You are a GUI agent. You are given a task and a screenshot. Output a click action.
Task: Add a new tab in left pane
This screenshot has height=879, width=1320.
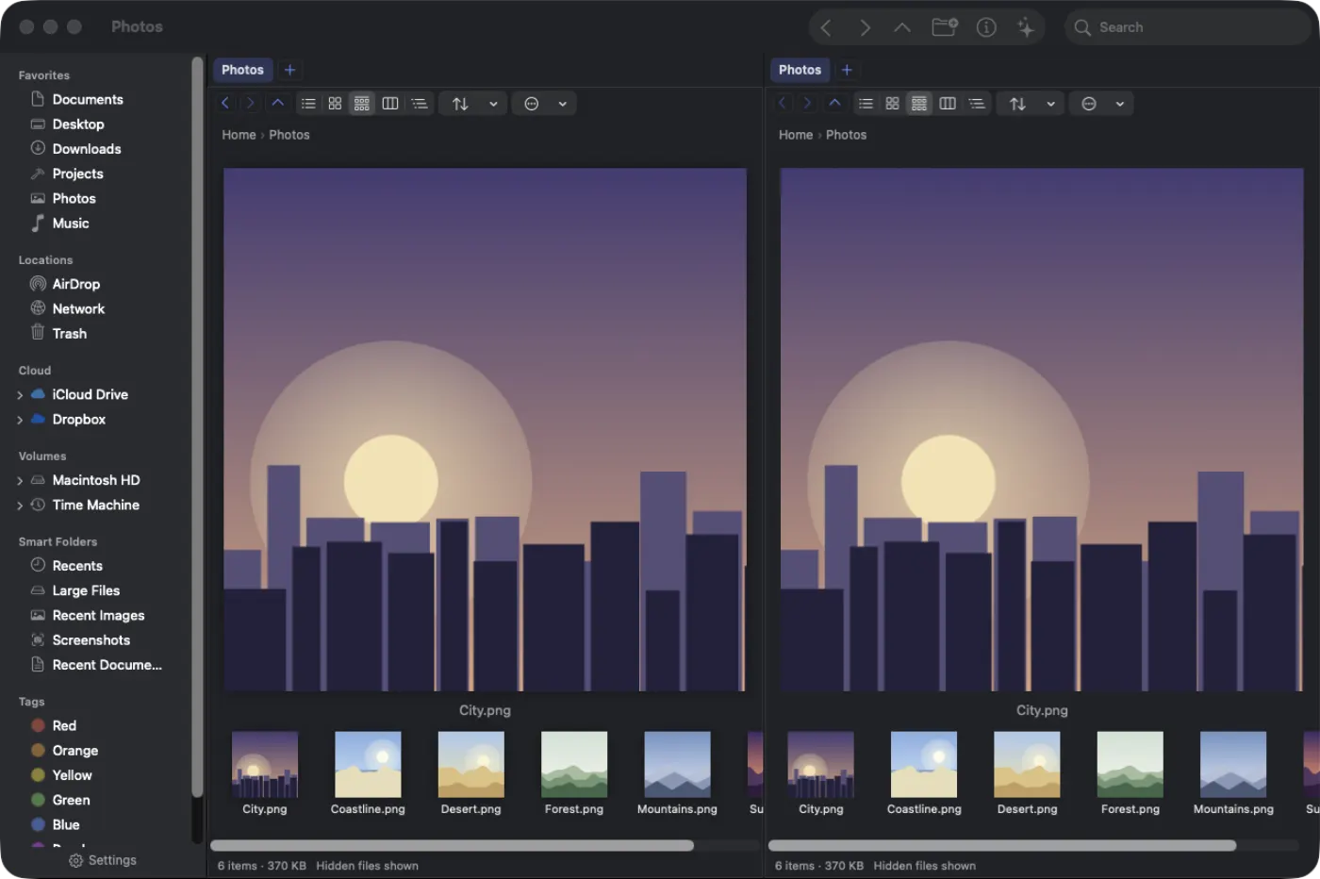(x=290, y=70)
